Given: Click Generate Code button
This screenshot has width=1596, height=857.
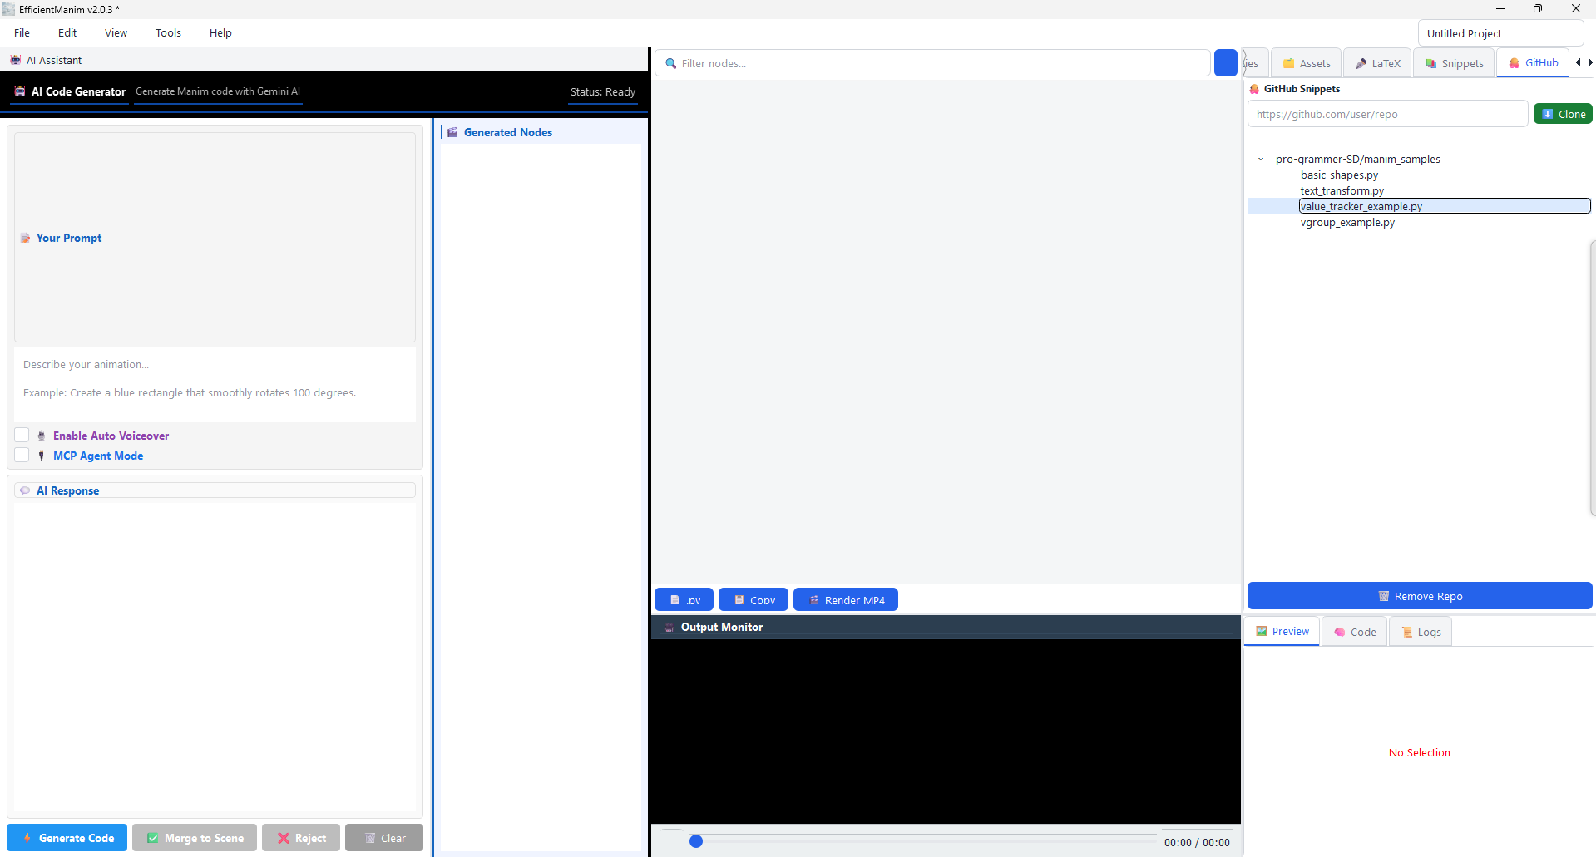Looking at the screenshot, I should pos(67,838).
